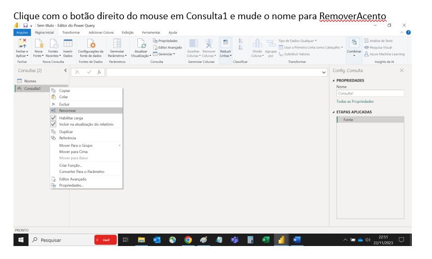Close Config. Consulta pane
The image size is (432, 259).
[x=402, y=71]
